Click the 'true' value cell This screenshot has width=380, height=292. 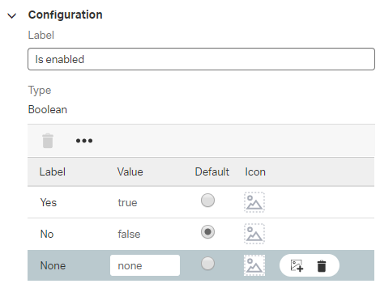point(127,203)
